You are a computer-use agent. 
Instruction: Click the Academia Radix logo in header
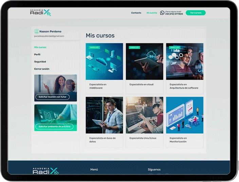pyautogui.click(x=40, y=13)
